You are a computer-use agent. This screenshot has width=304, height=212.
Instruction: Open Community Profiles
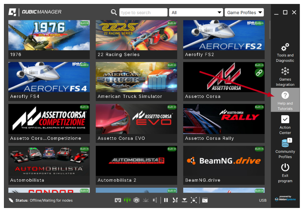285,148
